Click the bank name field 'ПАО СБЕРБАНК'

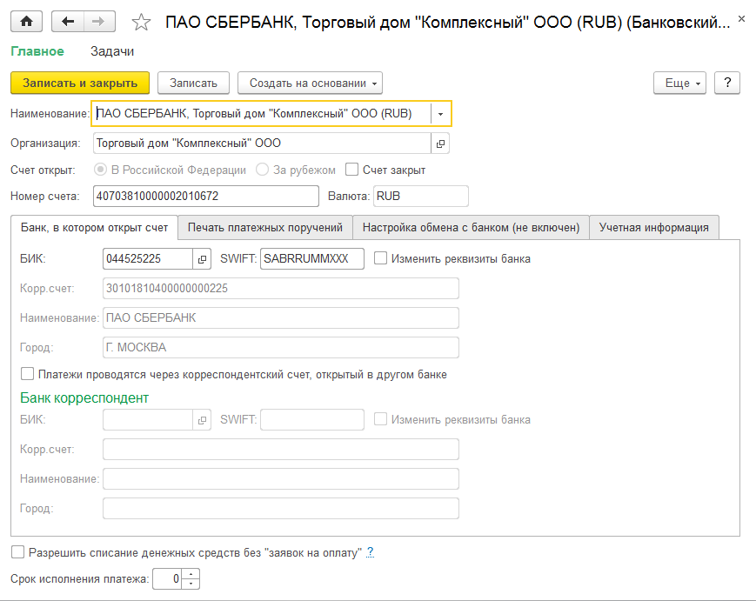tap(281, 318)
